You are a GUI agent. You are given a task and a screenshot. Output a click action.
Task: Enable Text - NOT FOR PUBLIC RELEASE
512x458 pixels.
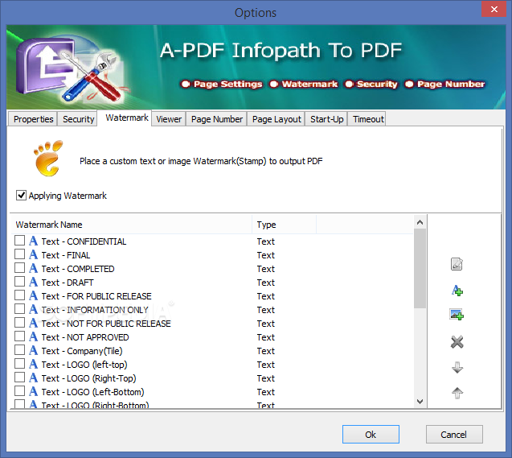[x=19, y=323]
